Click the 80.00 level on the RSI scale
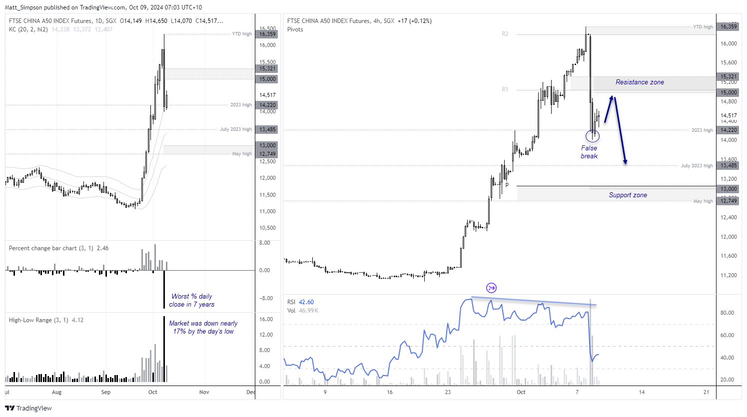Viewport: 747px width, 417px height. pyautogui.click(x=727, y=313)
